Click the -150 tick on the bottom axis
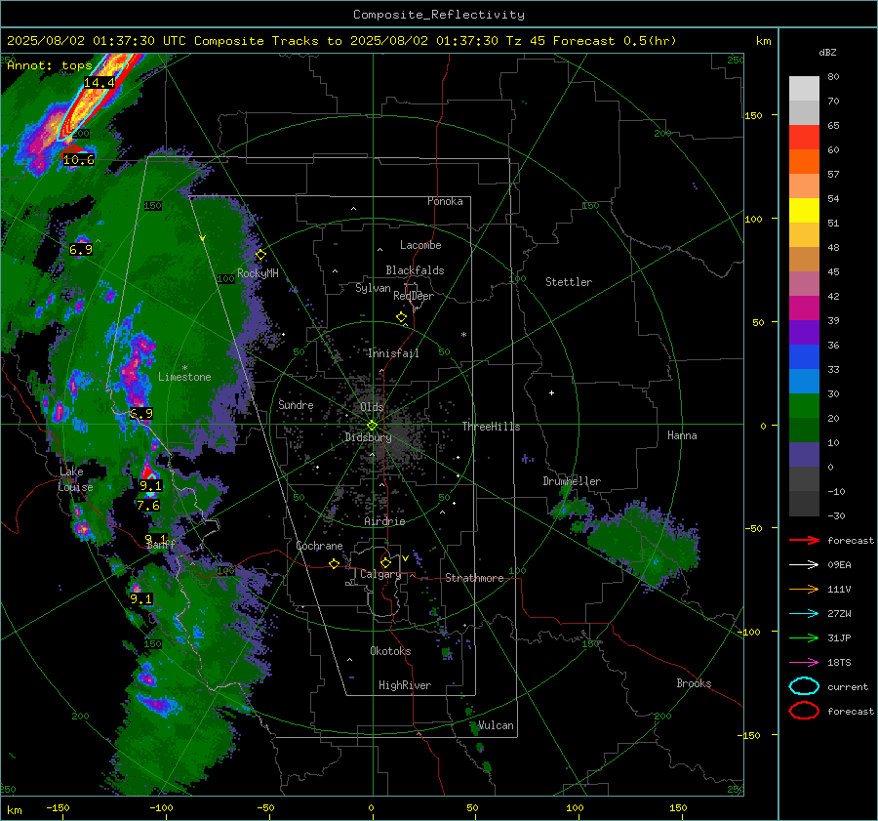This screenshot has width=878, height=821. (x=58, y=807)
